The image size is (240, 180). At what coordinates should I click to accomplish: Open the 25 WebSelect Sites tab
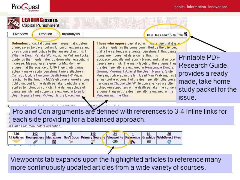tap(169, 137)
